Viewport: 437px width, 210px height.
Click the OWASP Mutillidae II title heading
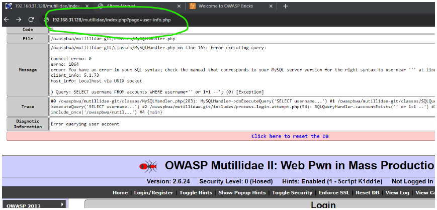coord(300,166)
